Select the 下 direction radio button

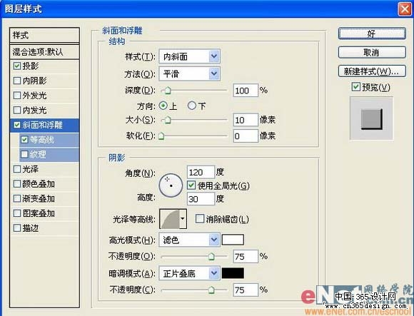pos(192,106)
